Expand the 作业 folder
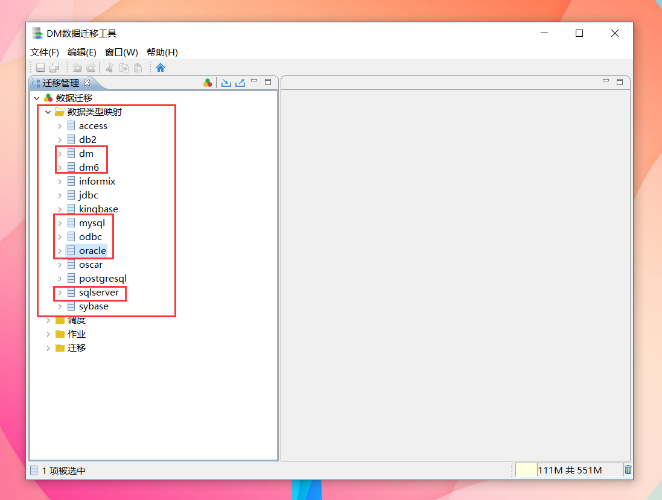The image size is (662, 500). coord(48,334)
